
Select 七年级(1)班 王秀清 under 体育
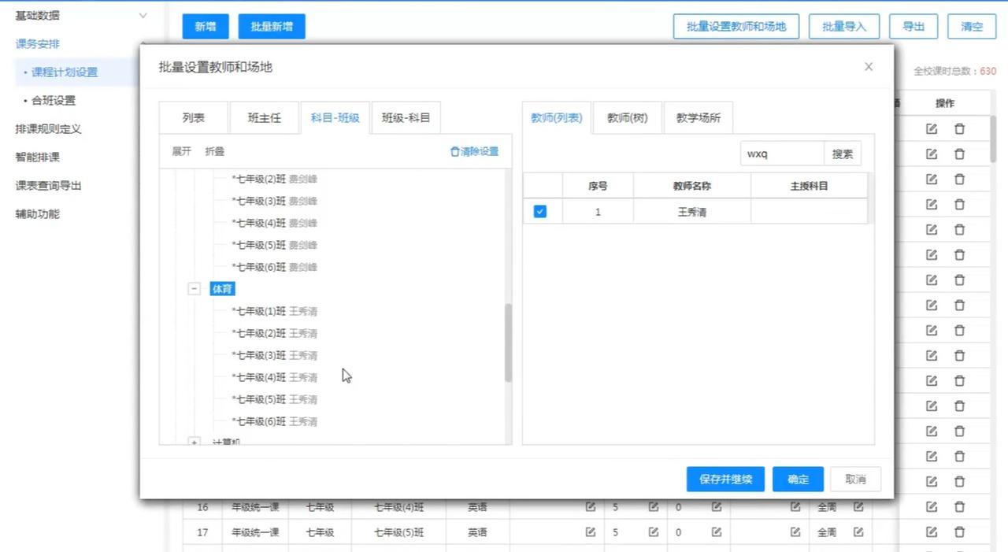pyautogui.click(x=274, y=311)
